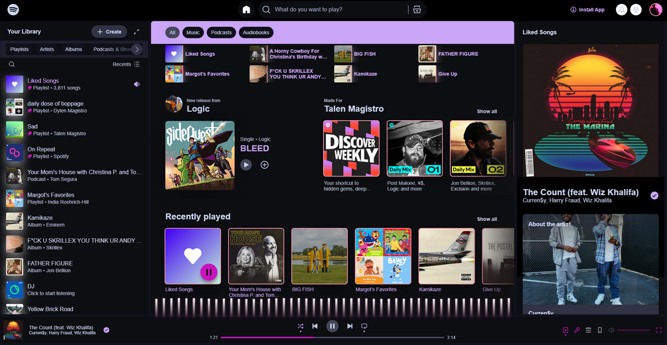The width and height of the screenshot is (667, 345).
Task: Filter library by Podcasts & Shows
Action: point(112,49)
